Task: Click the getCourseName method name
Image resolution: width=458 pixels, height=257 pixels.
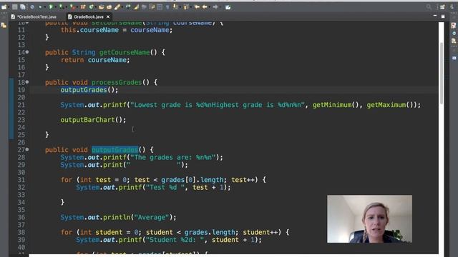Action: click(x=125, y=52)
